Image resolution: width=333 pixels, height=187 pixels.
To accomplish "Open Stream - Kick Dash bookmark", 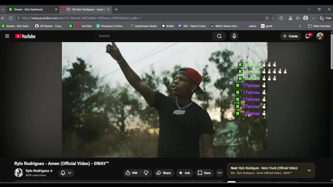I will click(x=16, y=26).
